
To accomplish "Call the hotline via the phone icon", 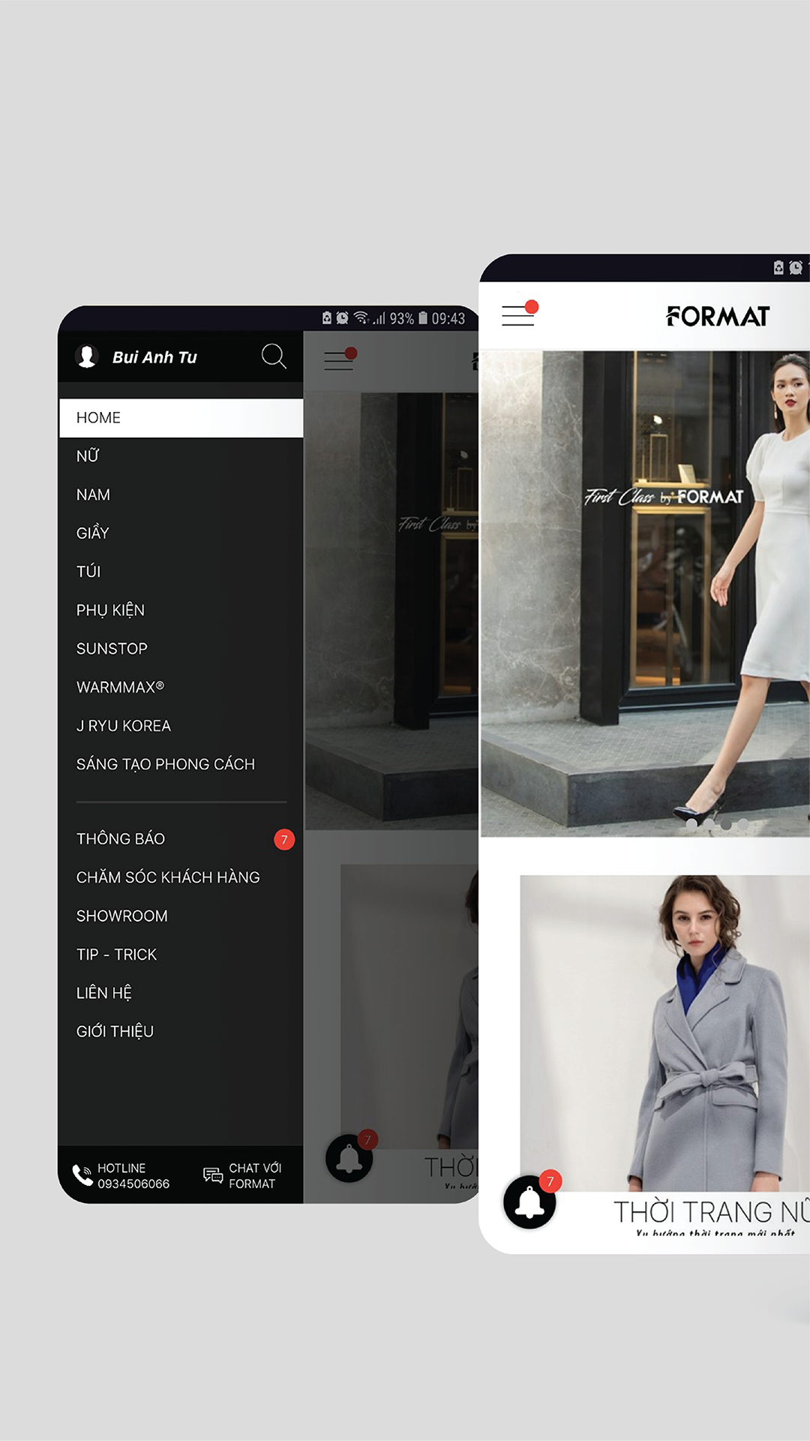I will tap(82, 1175).
